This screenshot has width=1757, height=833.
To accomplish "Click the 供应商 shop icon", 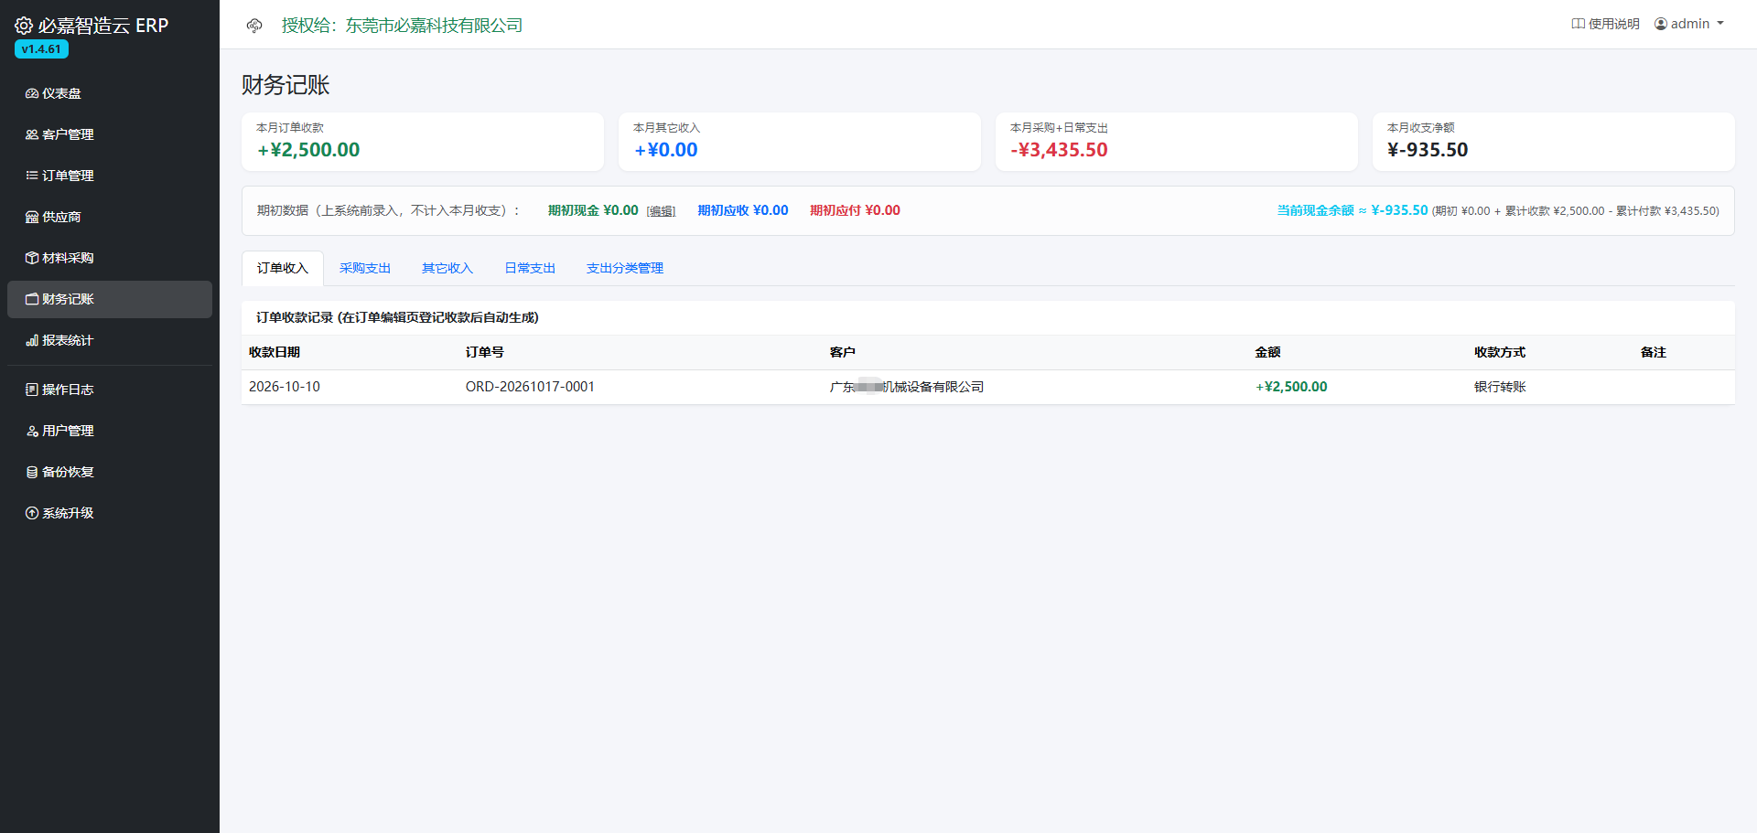I will (x=32, y=218).
